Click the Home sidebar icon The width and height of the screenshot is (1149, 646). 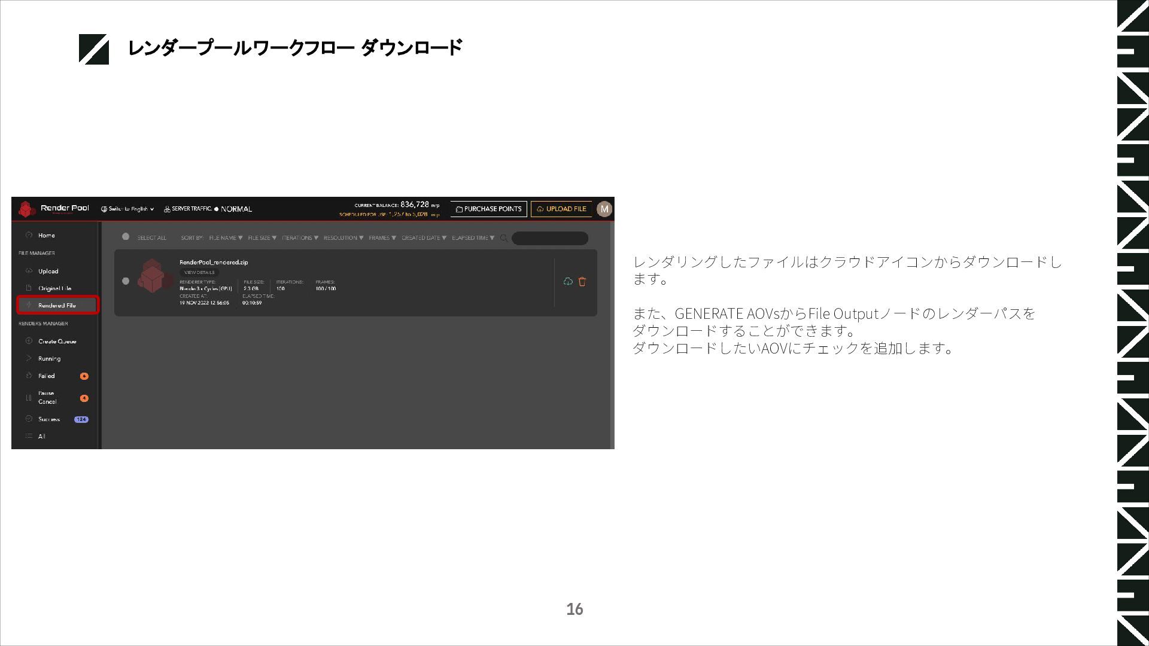pyautogui.click(x=29, y=235)
